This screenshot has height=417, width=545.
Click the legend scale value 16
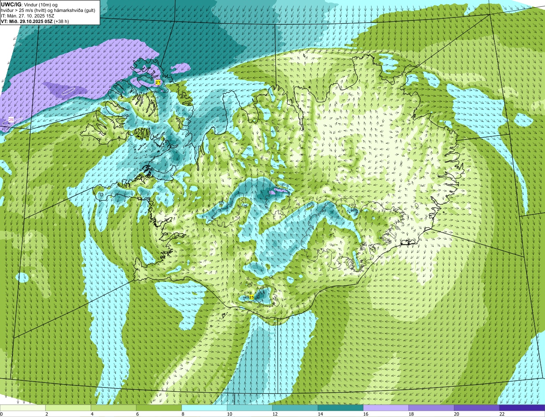pos(366,414)
